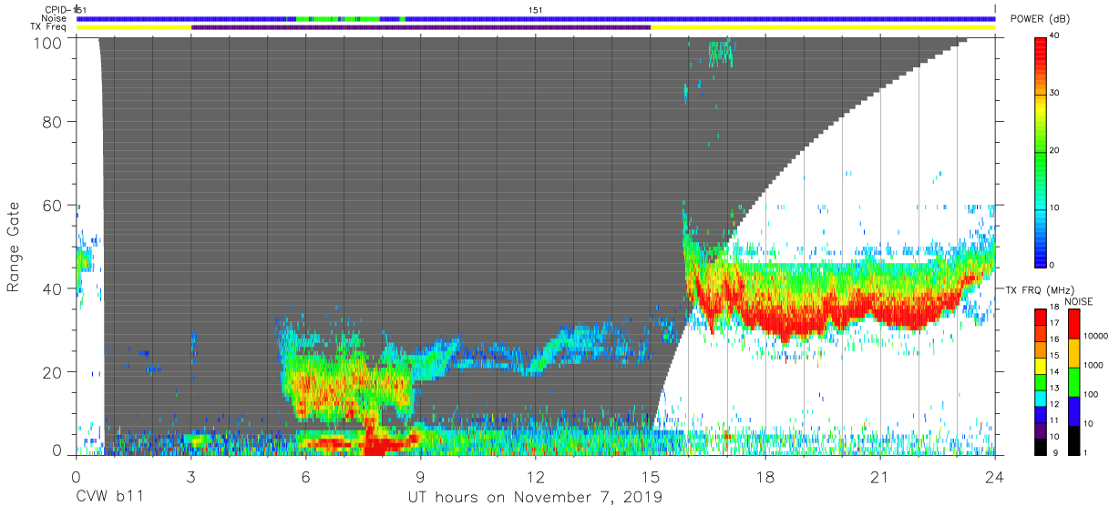Screen dimensions: 1119x516
Task: Click the "Noise" row label at top
Action: tap(55, 18)
